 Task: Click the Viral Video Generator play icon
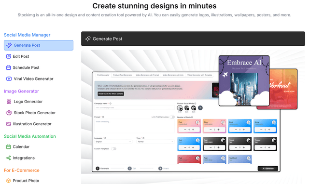click(x=9, y=79)
